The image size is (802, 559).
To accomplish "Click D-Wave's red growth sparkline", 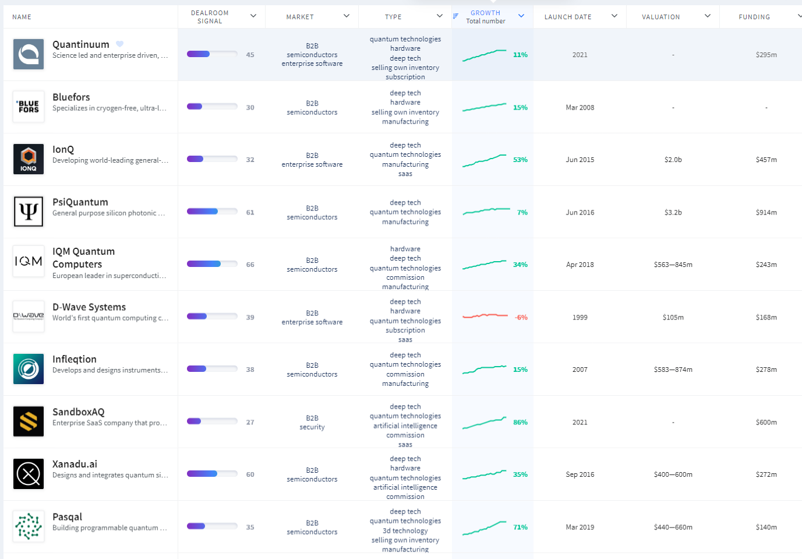I will click(x=485, y=316).
